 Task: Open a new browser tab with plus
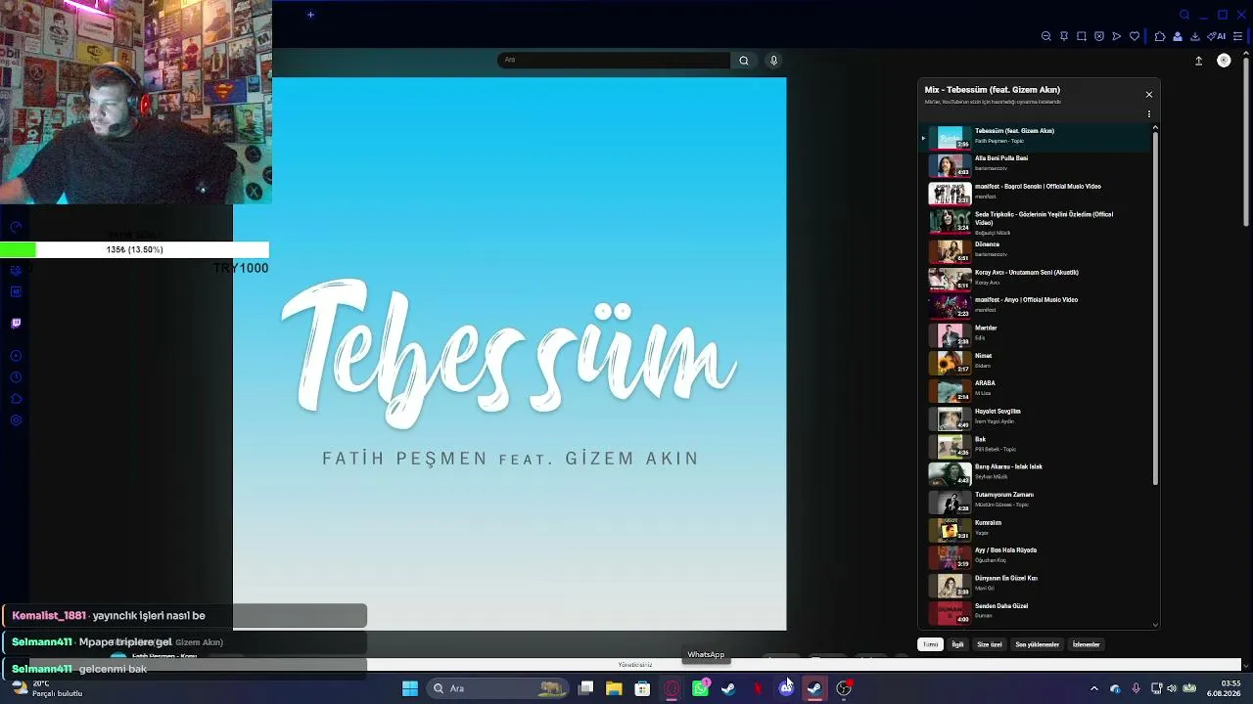(310, 15)
